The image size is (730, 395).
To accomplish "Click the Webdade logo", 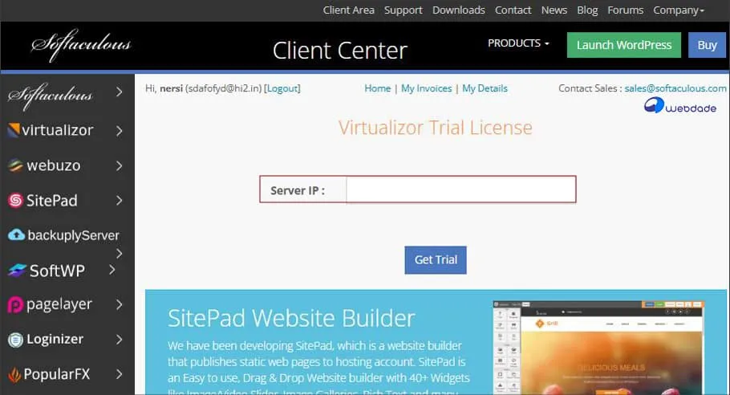I will (x=679, y=107).
